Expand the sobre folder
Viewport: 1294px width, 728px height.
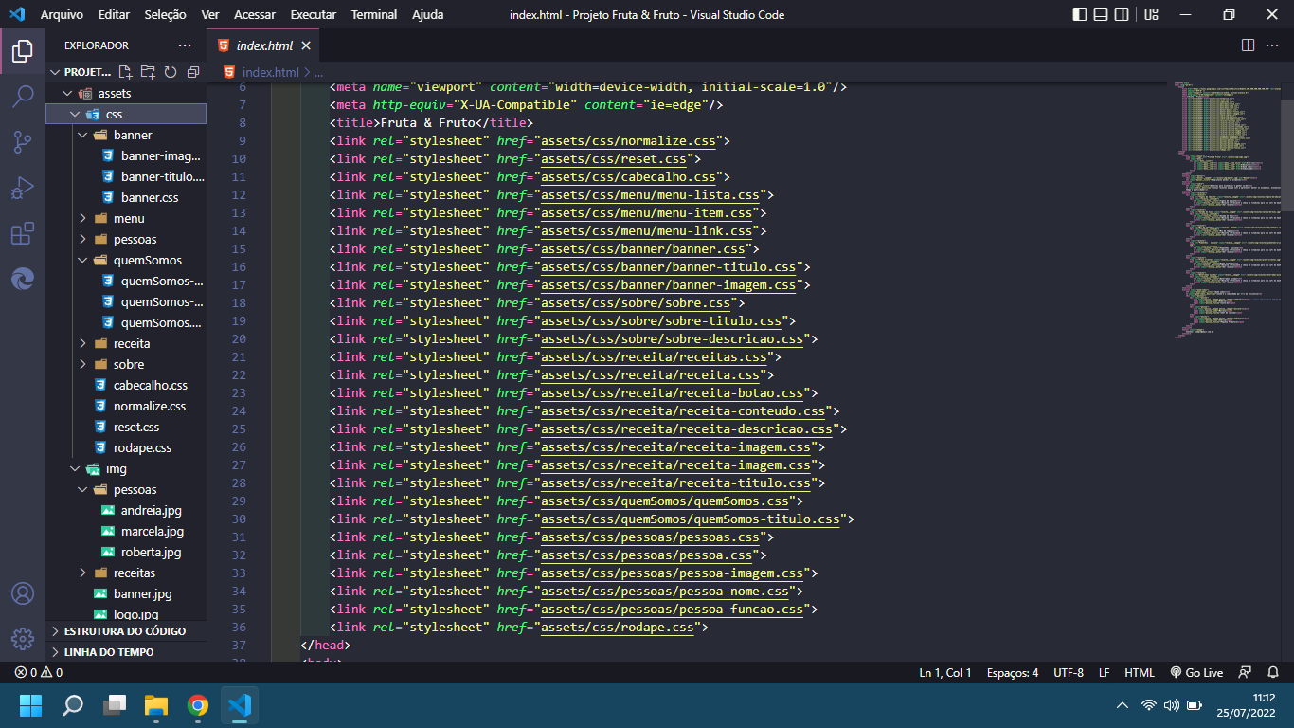125,364
